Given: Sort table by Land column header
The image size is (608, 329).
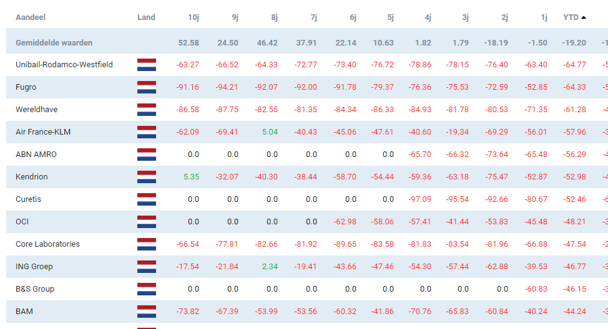Looking at the screenshot, I should [x=146, y=17].
